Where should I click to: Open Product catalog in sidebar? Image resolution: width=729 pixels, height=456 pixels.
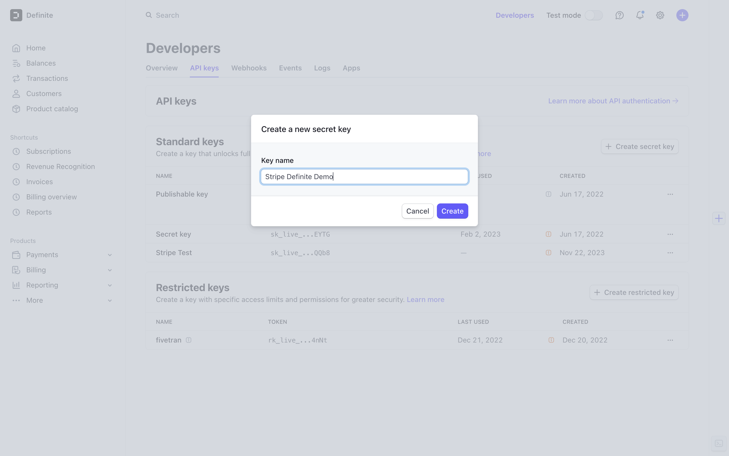(52, 109)
